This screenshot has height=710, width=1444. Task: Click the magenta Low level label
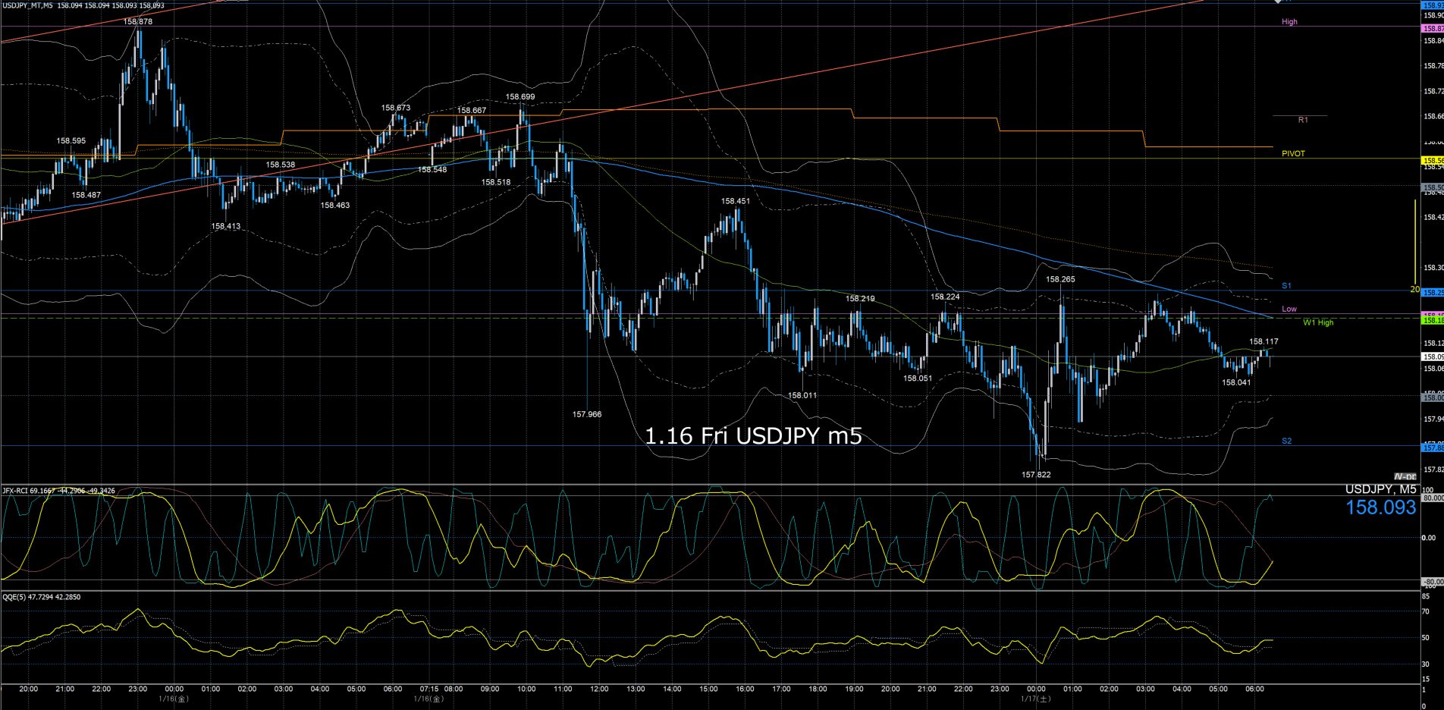coord(1289,309)
